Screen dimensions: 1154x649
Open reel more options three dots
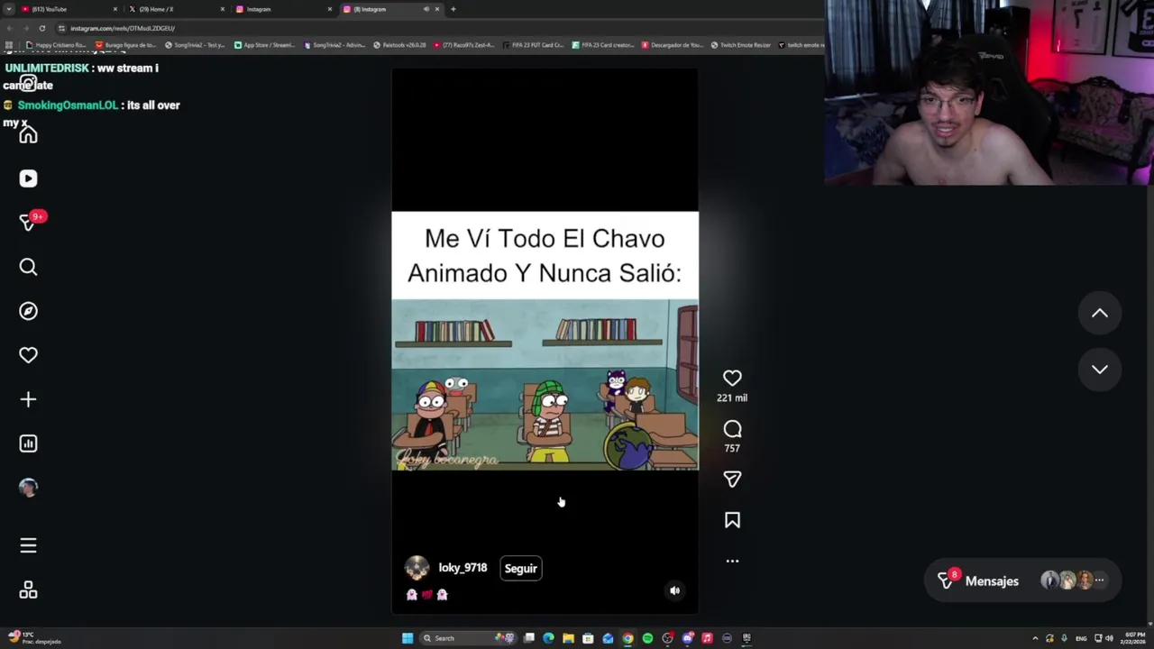tap(732, 561)
